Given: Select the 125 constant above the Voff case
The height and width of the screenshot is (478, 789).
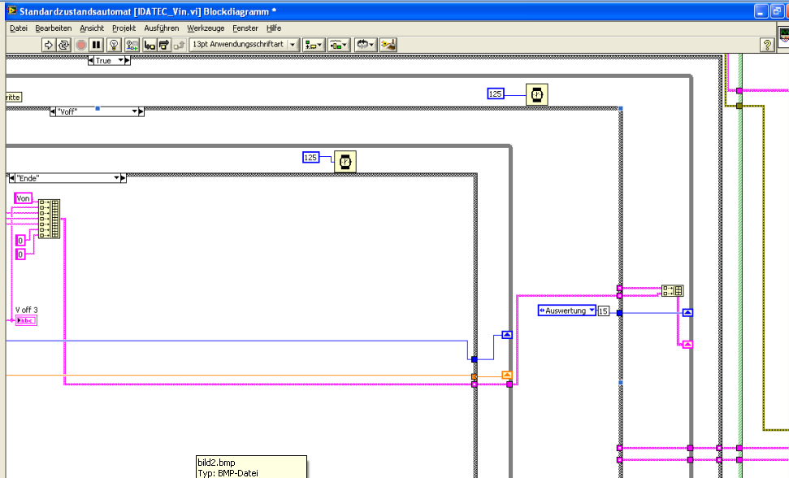Looking at the screenshot, I should [x=495, y=93].
